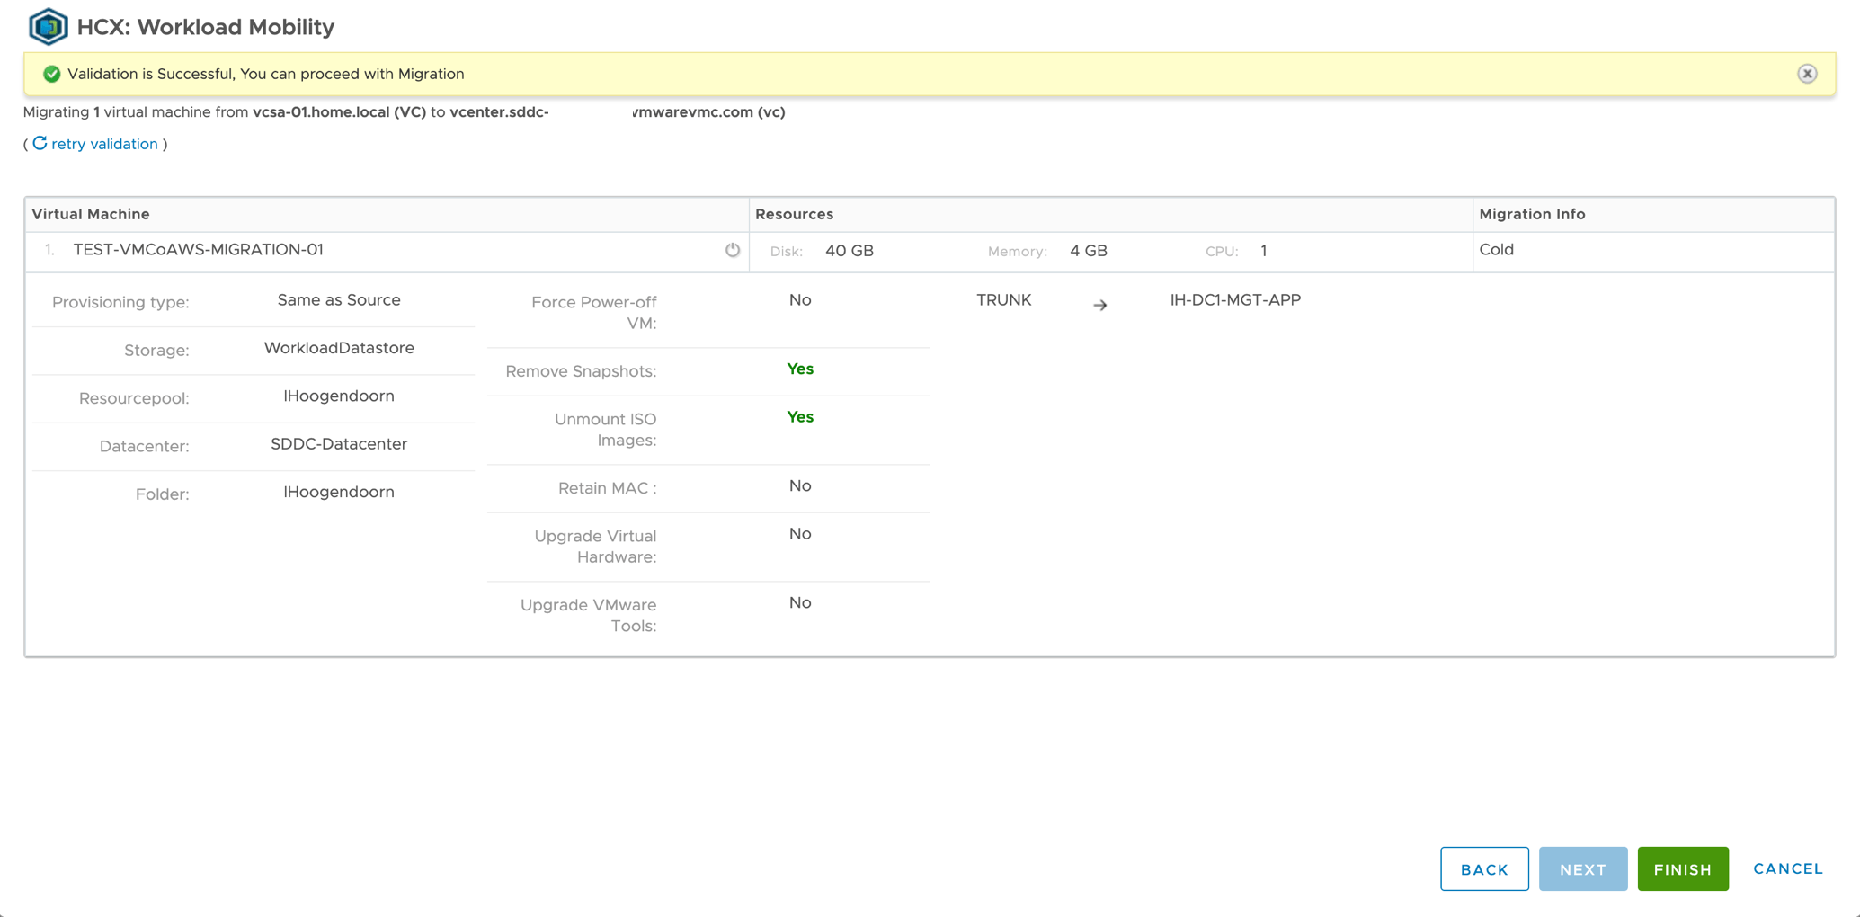Click the Migration Info column header
The image size is (1860, 917).
pyautogui.click(x=1532, y=214)
